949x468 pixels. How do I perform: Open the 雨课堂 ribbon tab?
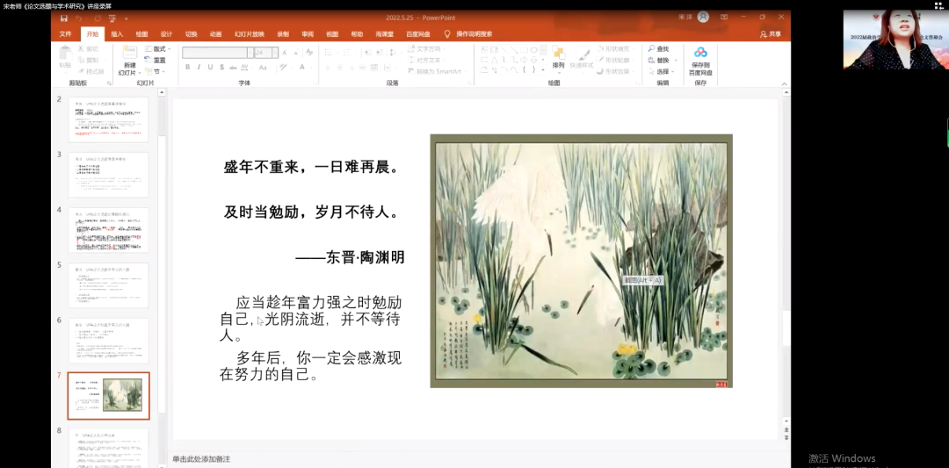384,34
